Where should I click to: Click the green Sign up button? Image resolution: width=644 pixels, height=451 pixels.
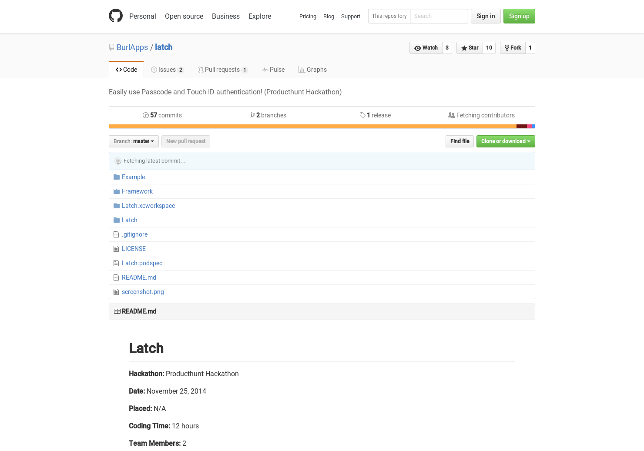click(519, 16)
